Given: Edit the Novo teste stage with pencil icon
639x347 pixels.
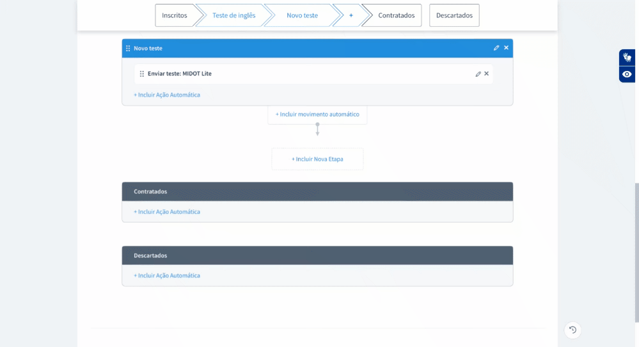Looking at the screenshot, I should 496,48.
